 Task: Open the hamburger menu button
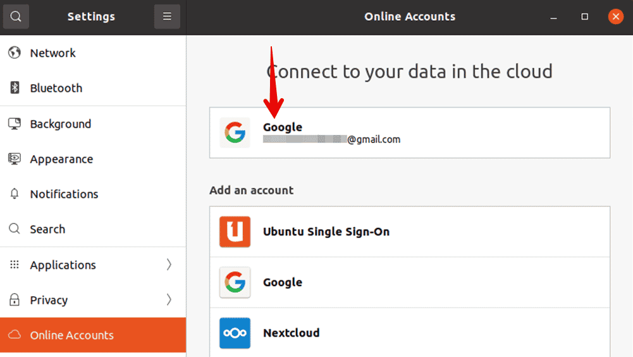167,16
